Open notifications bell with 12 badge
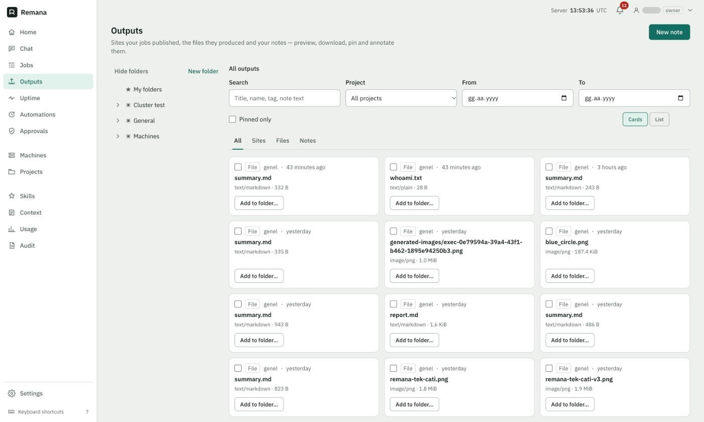 (620, 10)
